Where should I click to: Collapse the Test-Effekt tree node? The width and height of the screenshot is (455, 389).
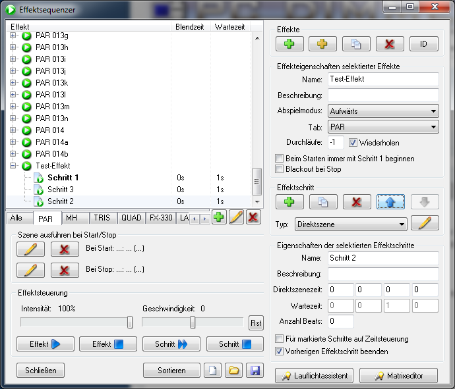coord(13,166)
